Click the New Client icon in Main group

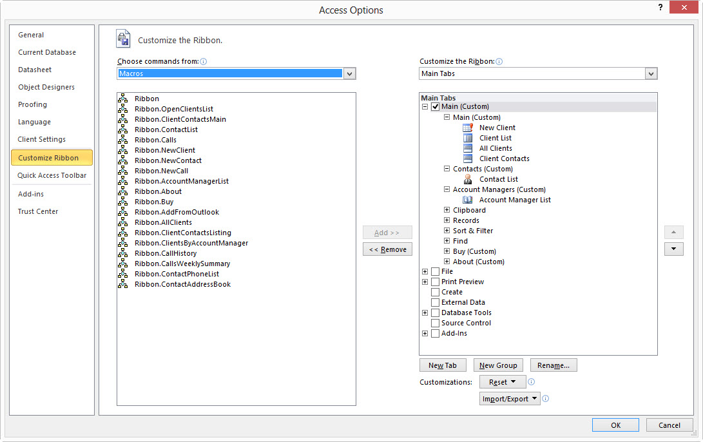467,128
